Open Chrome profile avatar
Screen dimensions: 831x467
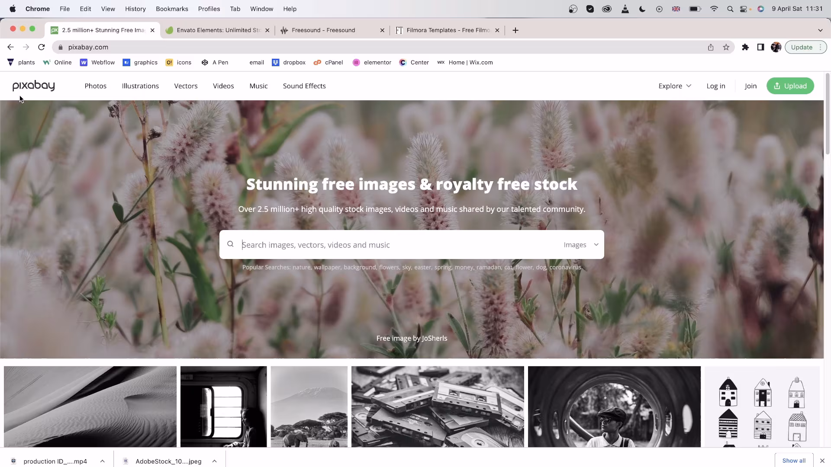pos(776,47)
